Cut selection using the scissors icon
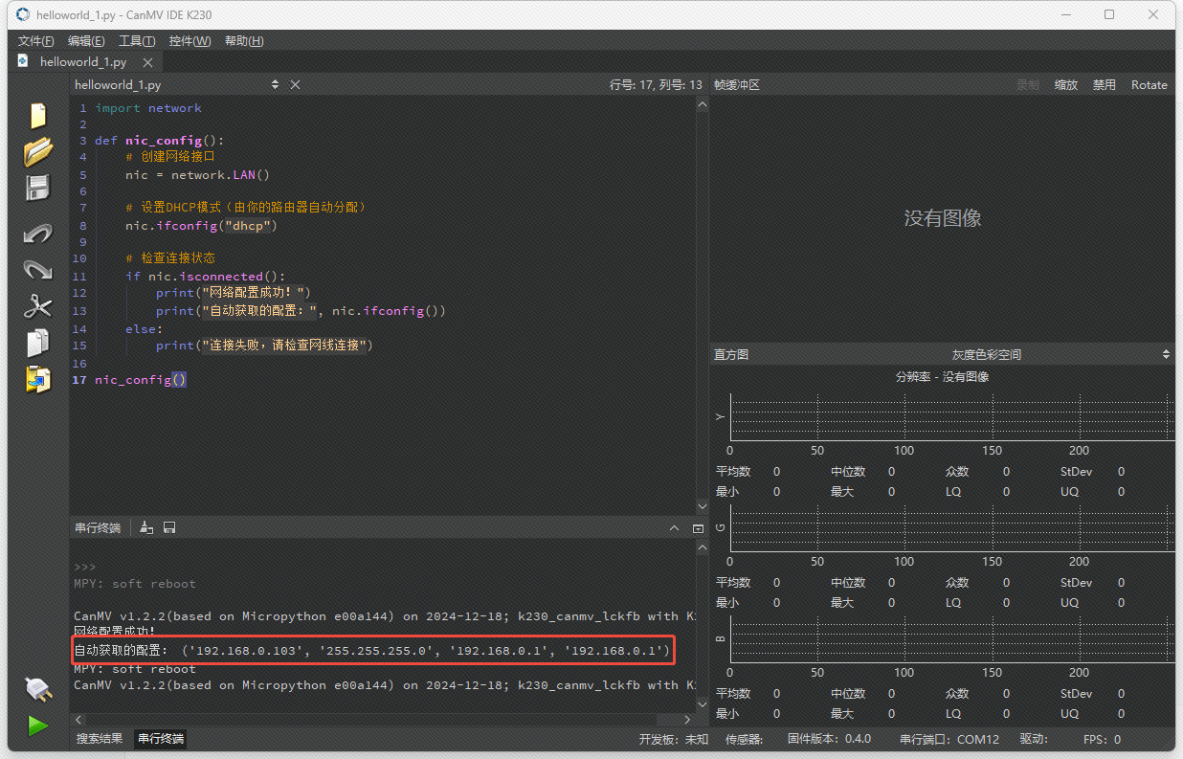1183x759 pixels. (38, 306)
